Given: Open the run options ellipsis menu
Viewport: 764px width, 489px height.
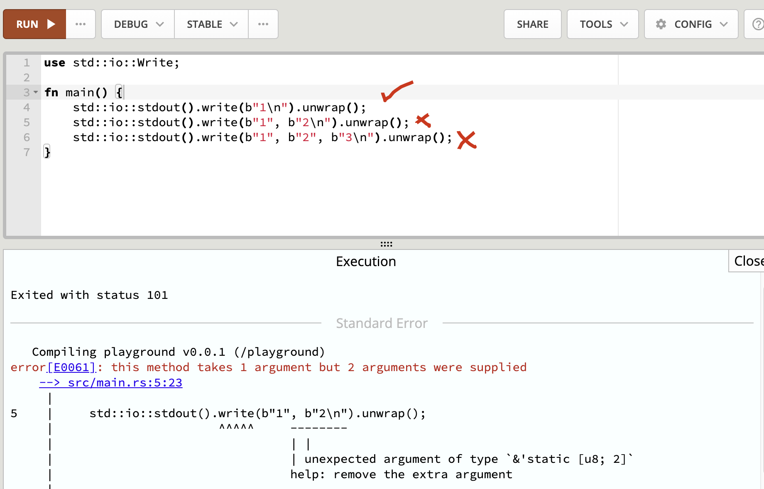Looking at the screenshot, I should click(x=81, y=24).
